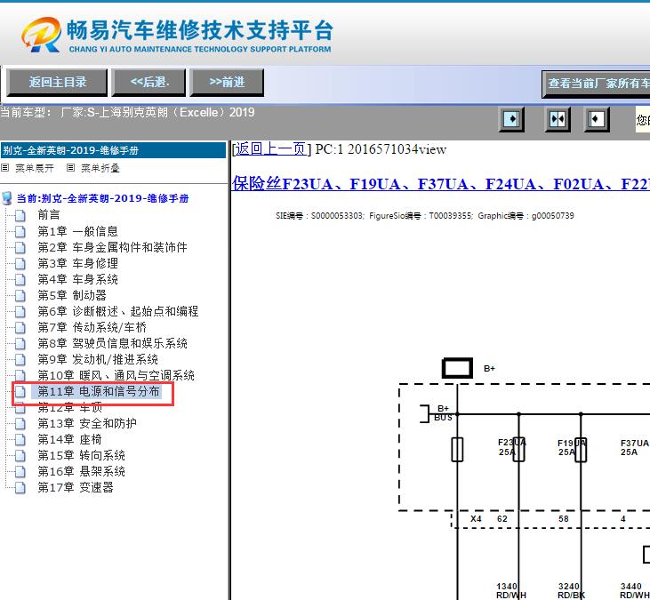Click page icon next to 第7章
Viewport: 650px width, 600px height.
(20, 327)
